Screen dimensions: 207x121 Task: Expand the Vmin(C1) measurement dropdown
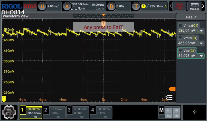pyautogui.click(x=201, y=43)
